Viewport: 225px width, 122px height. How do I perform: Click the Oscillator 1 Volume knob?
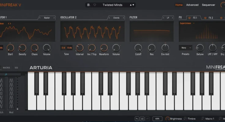click(x=47, y=48)
